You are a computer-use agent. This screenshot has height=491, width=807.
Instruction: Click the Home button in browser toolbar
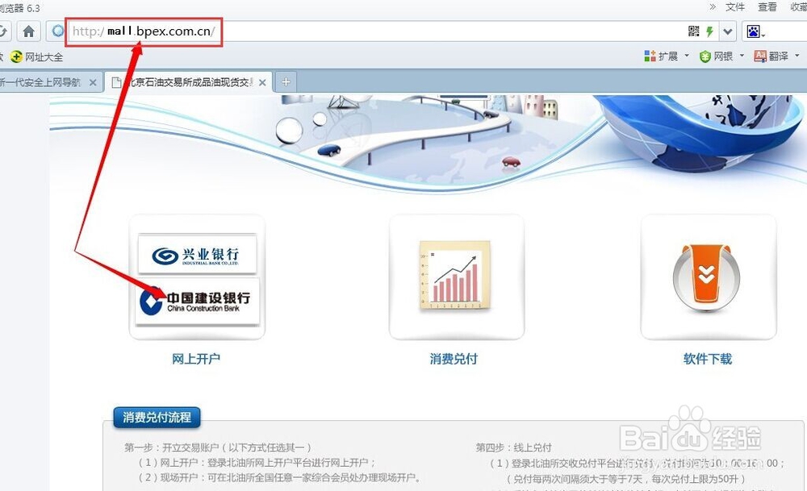click(x=29, y=31)
